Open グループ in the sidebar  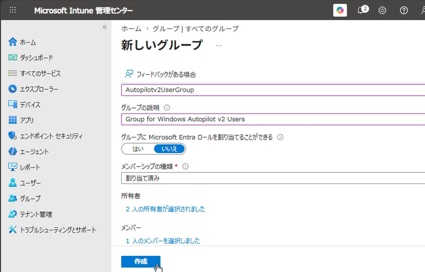30,199
